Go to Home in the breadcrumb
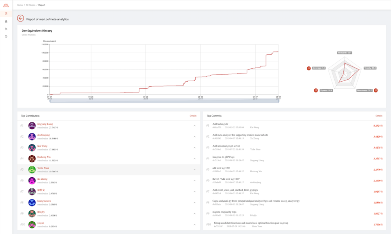 click(x=20, y=5)
